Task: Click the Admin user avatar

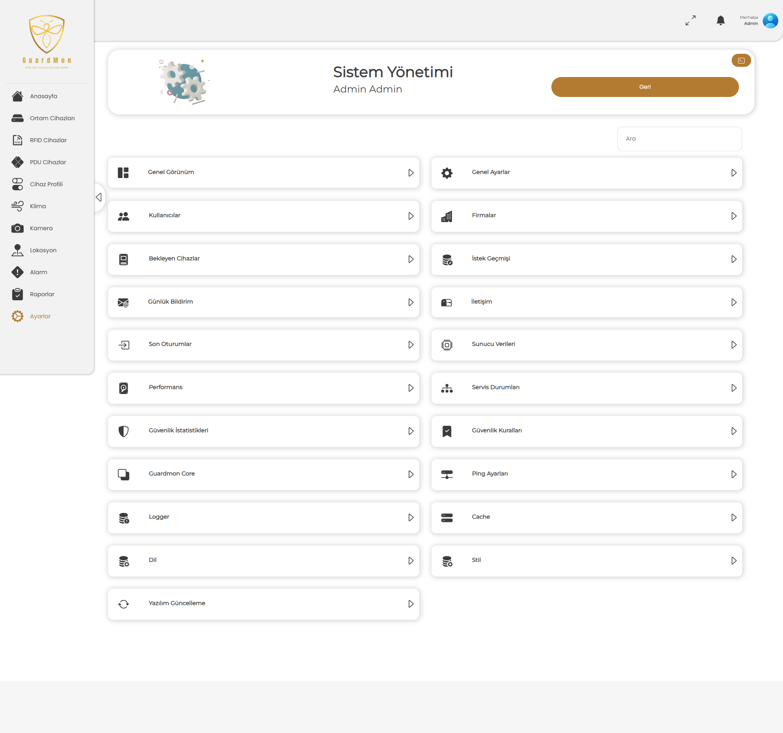Action: click(770, 20)
